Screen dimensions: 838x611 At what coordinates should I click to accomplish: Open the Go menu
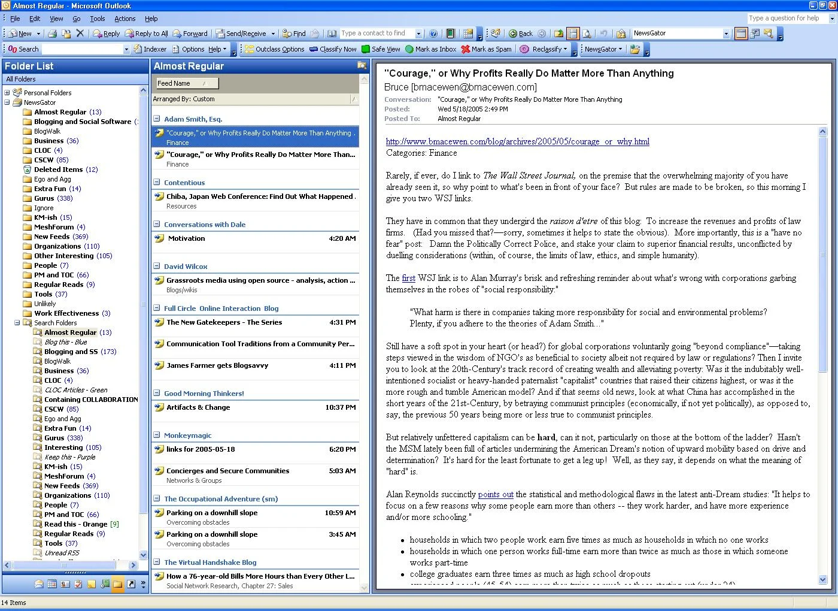click(77, 19)
